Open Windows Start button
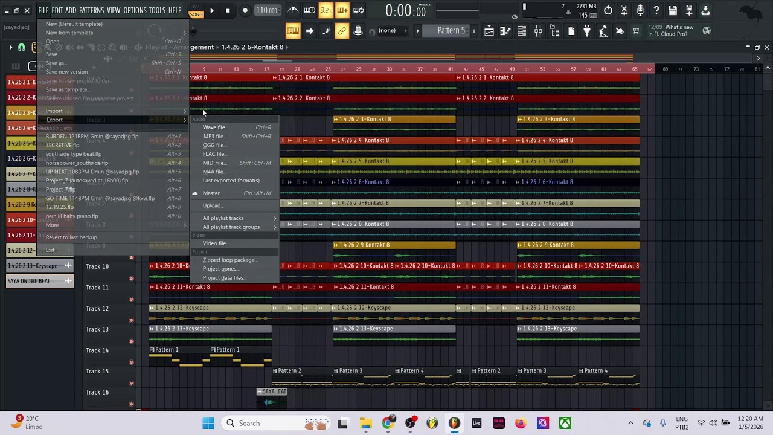This screenshot has height=435, width=773. point(208,423)
